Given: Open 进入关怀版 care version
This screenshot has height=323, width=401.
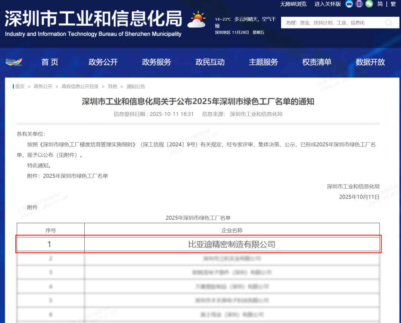Looking at the screenshot, I should click(327, 4).
